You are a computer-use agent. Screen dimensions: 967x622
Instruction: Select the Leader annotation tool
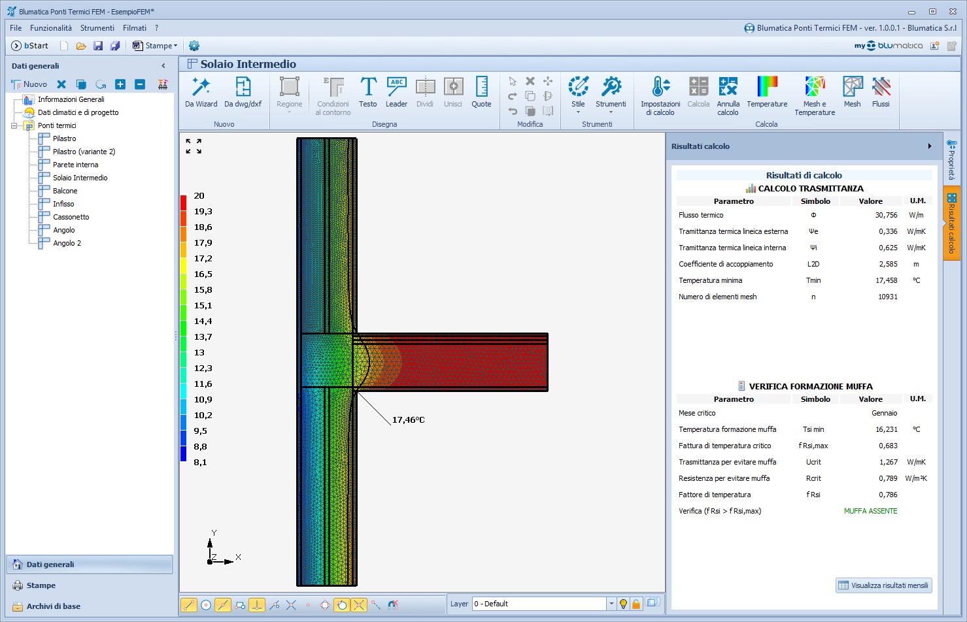tap(396, 92)
